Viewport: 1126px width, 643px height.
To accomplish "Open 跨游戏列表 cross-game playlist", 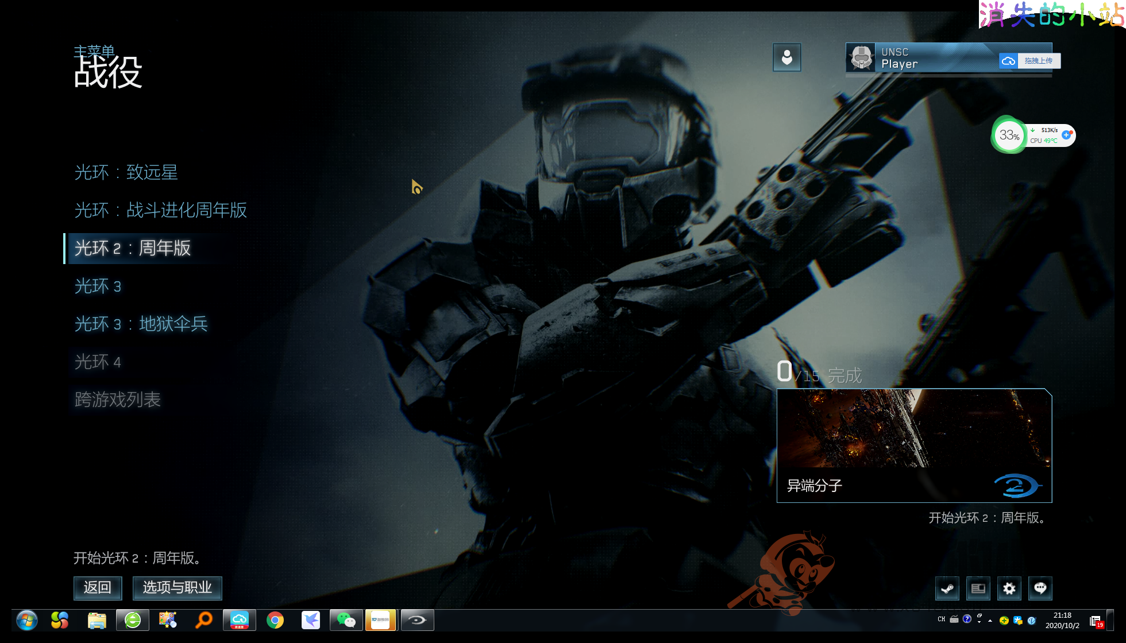I will pos(118,400).
